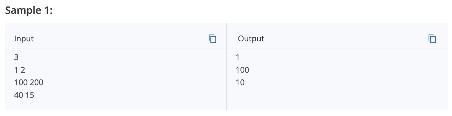Click the first input line '3'
The width and height of the screenshot is (452, 116).
point(16,57)
